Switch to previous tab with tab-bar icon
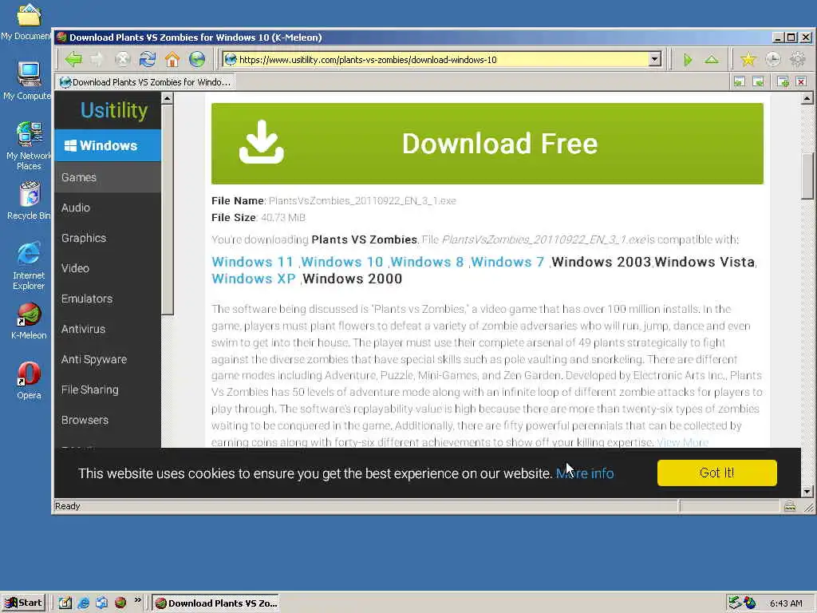 pos(740,82)
